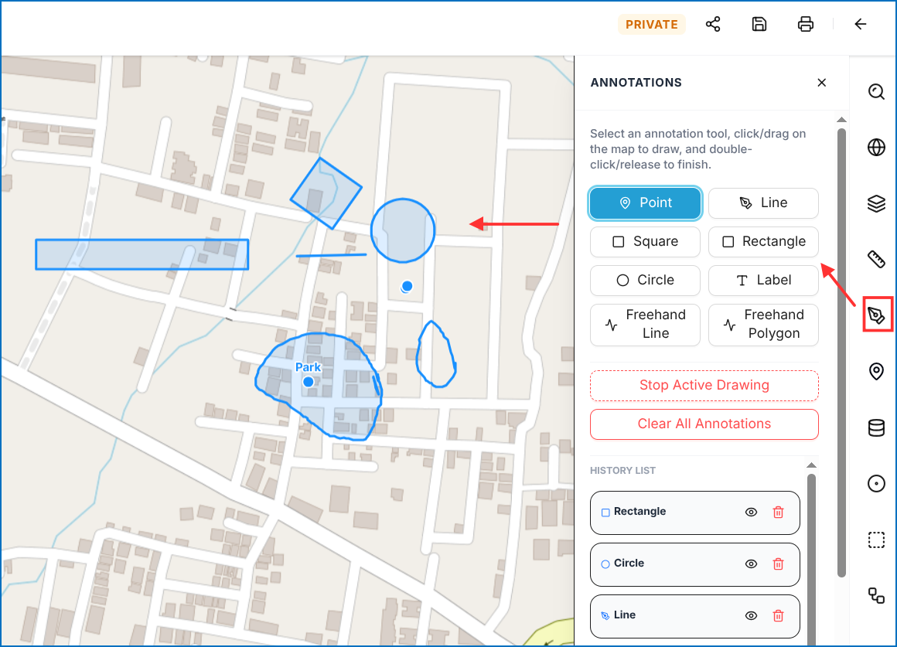Image resolution: width=897 pixels, height=647 pixels.
Task: Click the blue circle annotation on the map
Action: point(403,230)
